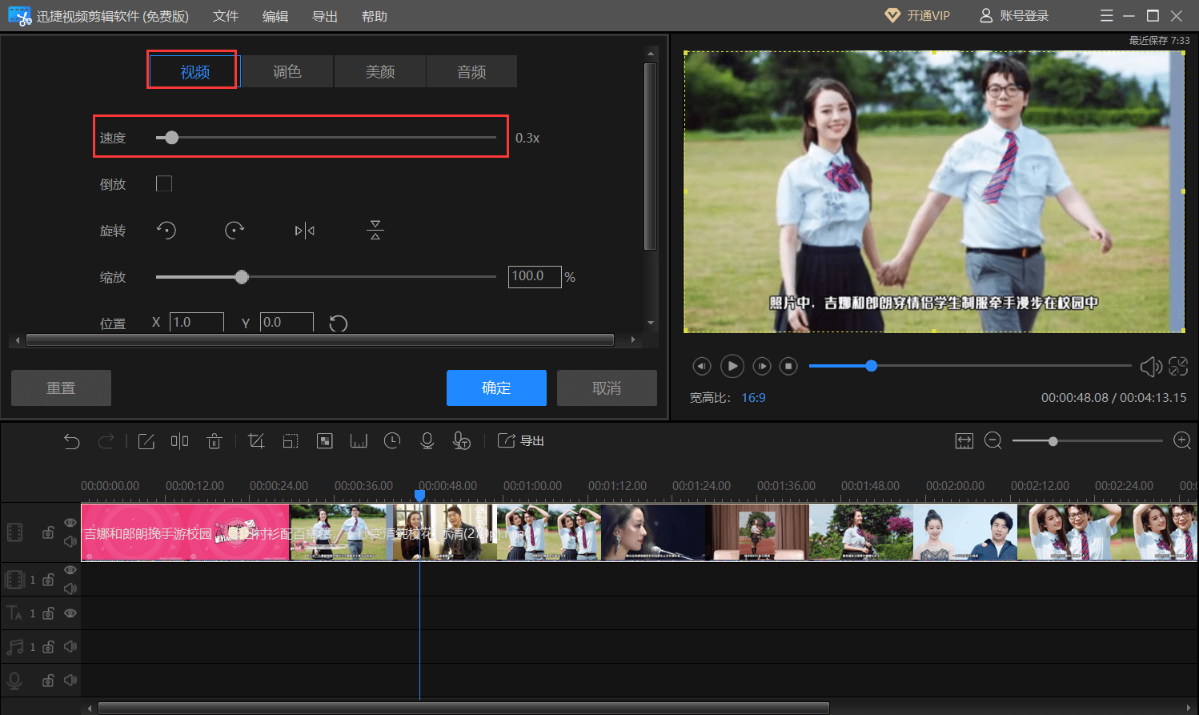Viewport: 1199px width, 715px height.
Task: Toggle text track visibility eye
Action: 70,613
